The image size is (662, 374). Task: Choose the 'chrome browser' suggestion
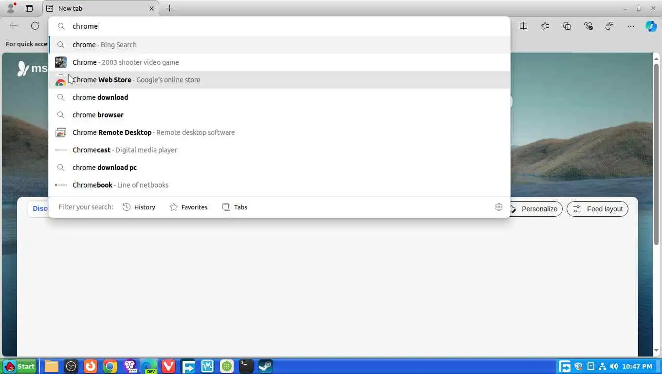279,115
